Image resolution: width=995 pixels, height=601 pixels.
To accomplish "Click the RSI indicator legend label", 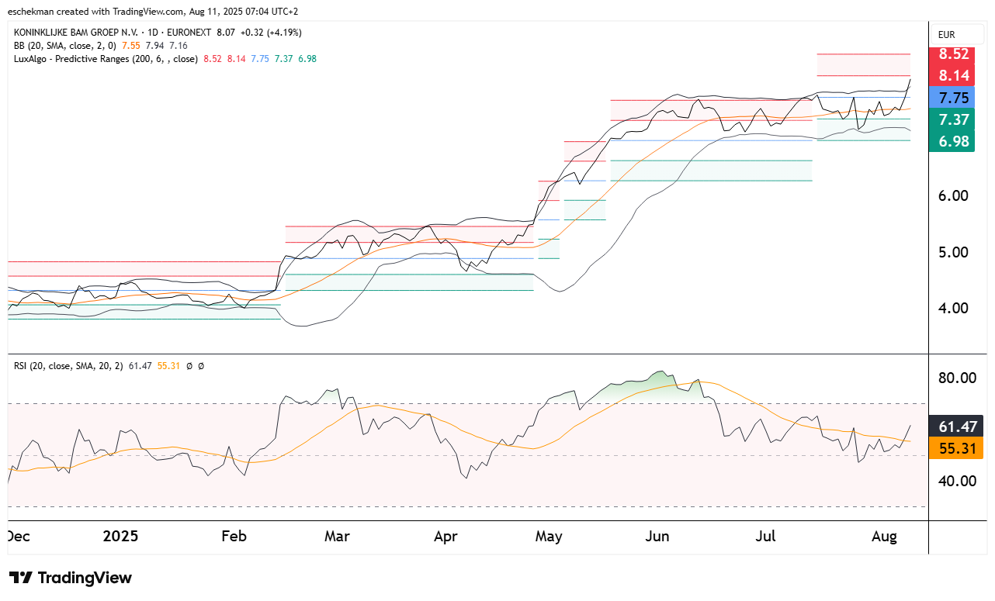I will coord(64,366).
